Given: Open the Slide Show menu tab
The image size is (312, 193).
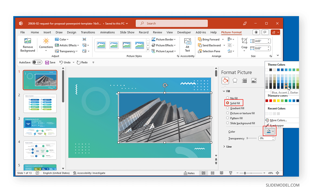Looking at the screenshot, I should click(x=127, y=32).
